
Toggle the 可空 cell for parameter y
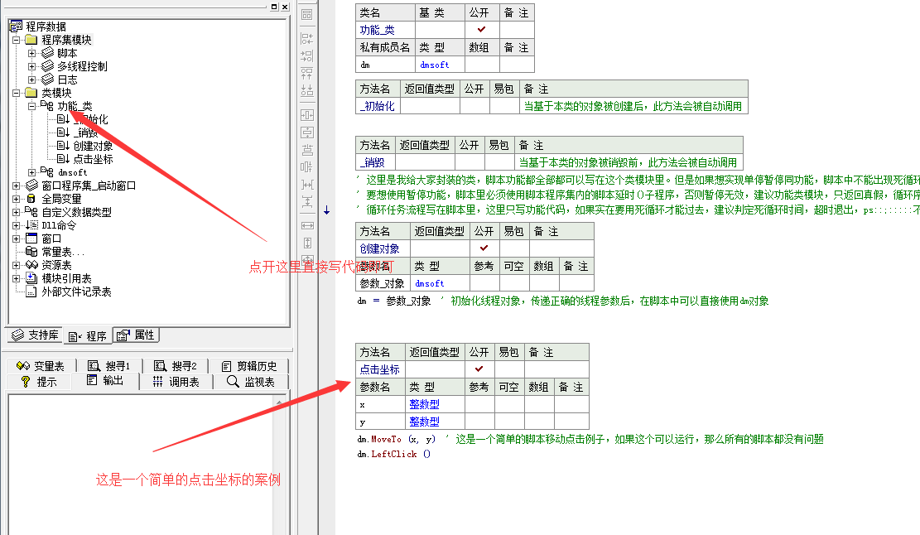(508, 422)
